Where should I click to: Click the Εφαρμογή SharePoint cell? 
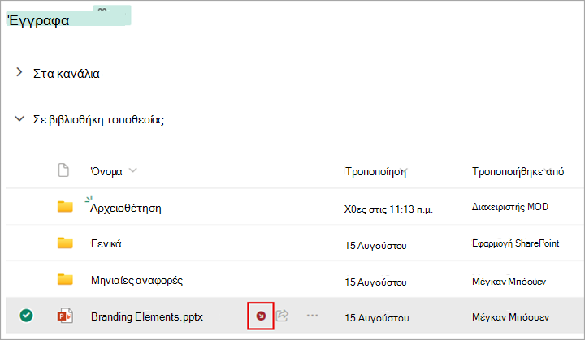tap(516, 243)
